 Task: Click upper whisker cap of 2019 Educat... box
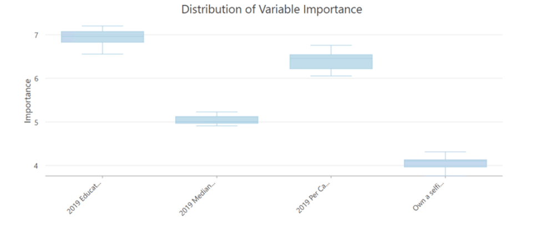click(x=103, y=26)
